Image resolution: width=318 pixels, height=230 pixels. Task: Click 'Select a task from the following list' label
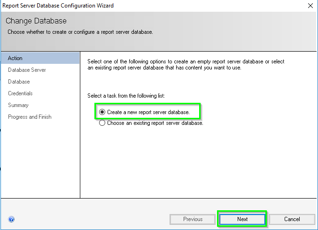(x=126, y=96)
